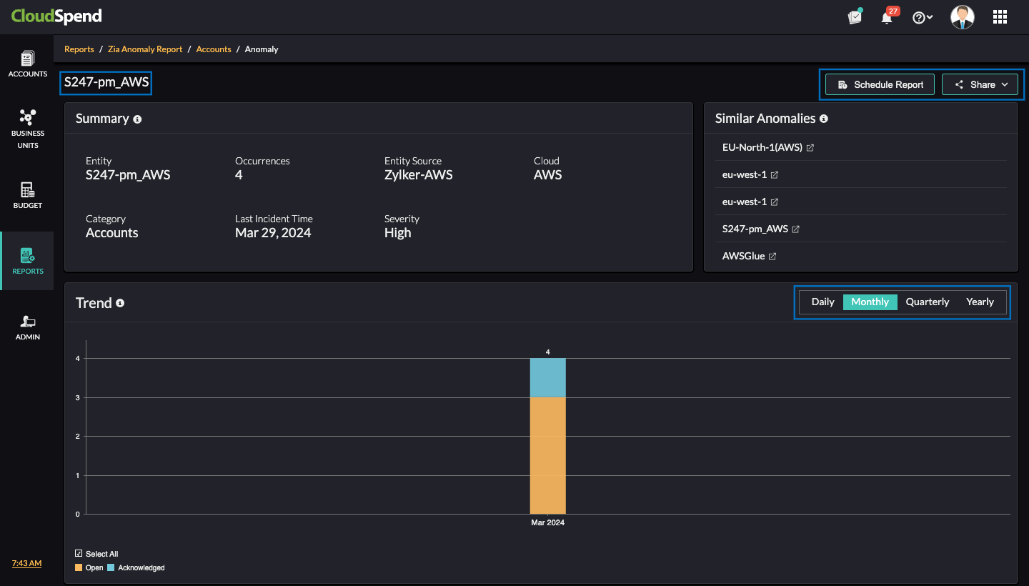The width and height of the screenshot is (1029, 586).
Task: Click the 7:43 AM timestamp link
Action: coord(26,563)
